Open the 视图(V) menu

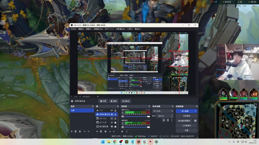pyautogui.click(x=88, y=29)
